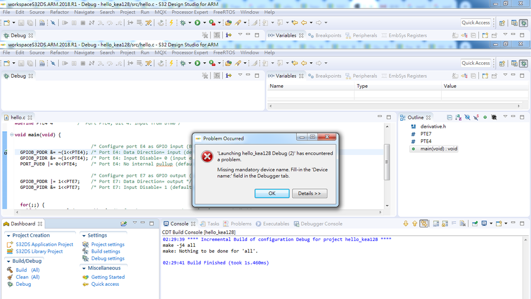Switch to the Breakpoints tab in the front window
This screenshot has width=531, height=299.
pyautogui.click(x=325, y=76)
